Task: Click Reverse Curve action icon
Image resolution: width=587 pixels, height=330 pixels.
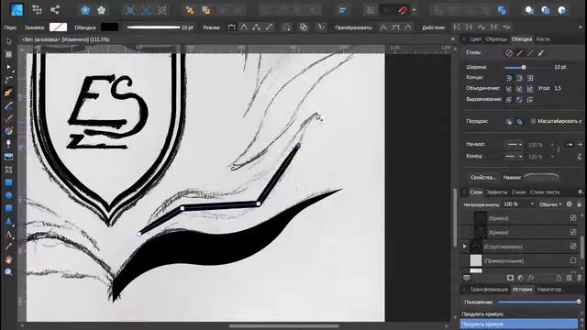Action: click(506, 27)
